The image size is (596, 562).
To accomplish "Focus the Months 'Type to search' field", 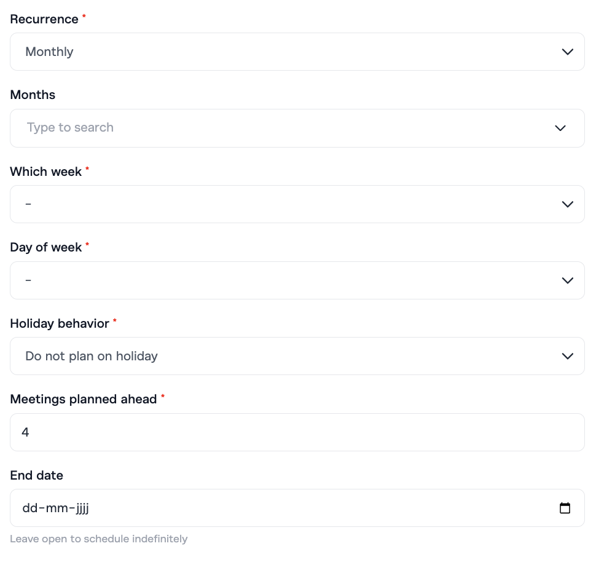I will click(283, 128).
